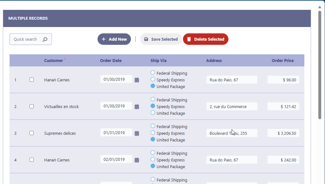Screen dimensions: 325x184
Task: Open calendar picker for row 3 order date
Action: coord(137,133)
